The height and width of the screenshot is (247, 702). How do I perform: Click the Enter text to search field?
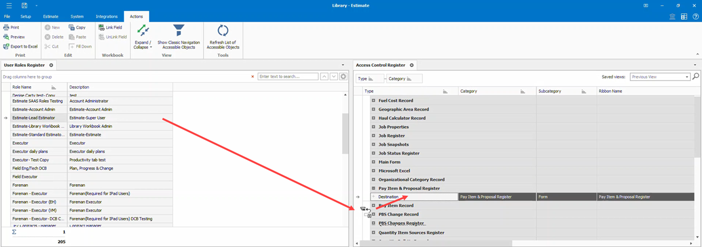tap(288, 77)
